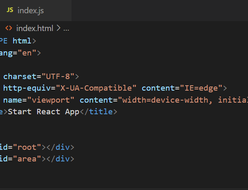Place cursor in Start React App text
This screenshot has height=190, width=248.
tap(43, 112)
